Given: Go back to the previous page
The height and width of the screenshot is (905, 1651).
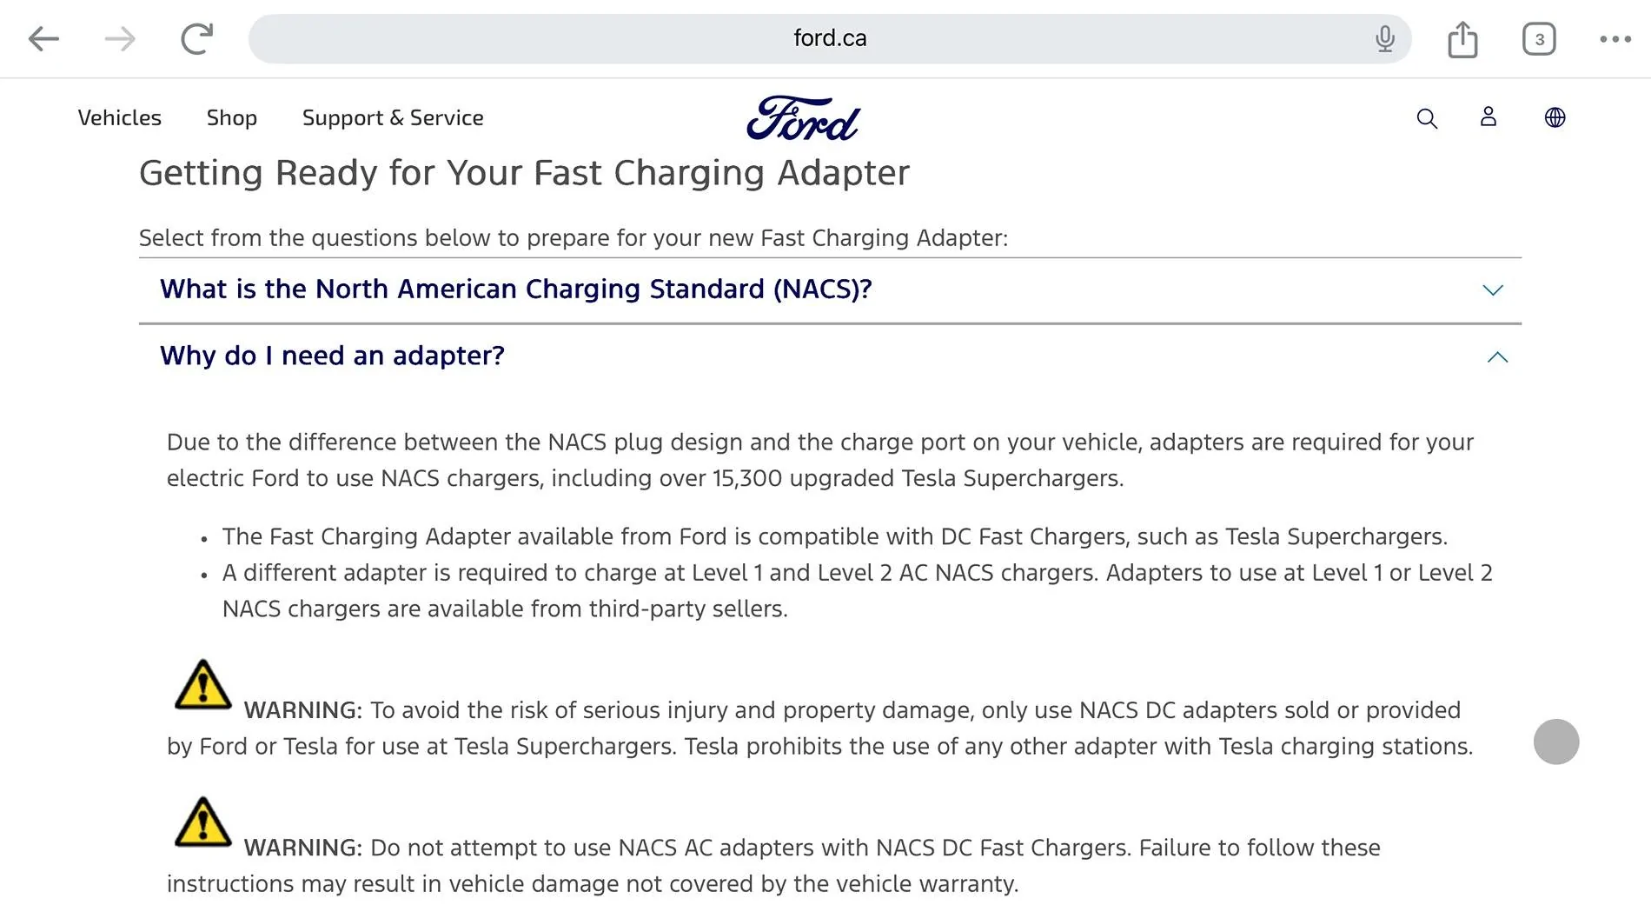Looking at the screenshot, I should pyautogui.click(x=43, y=38).
